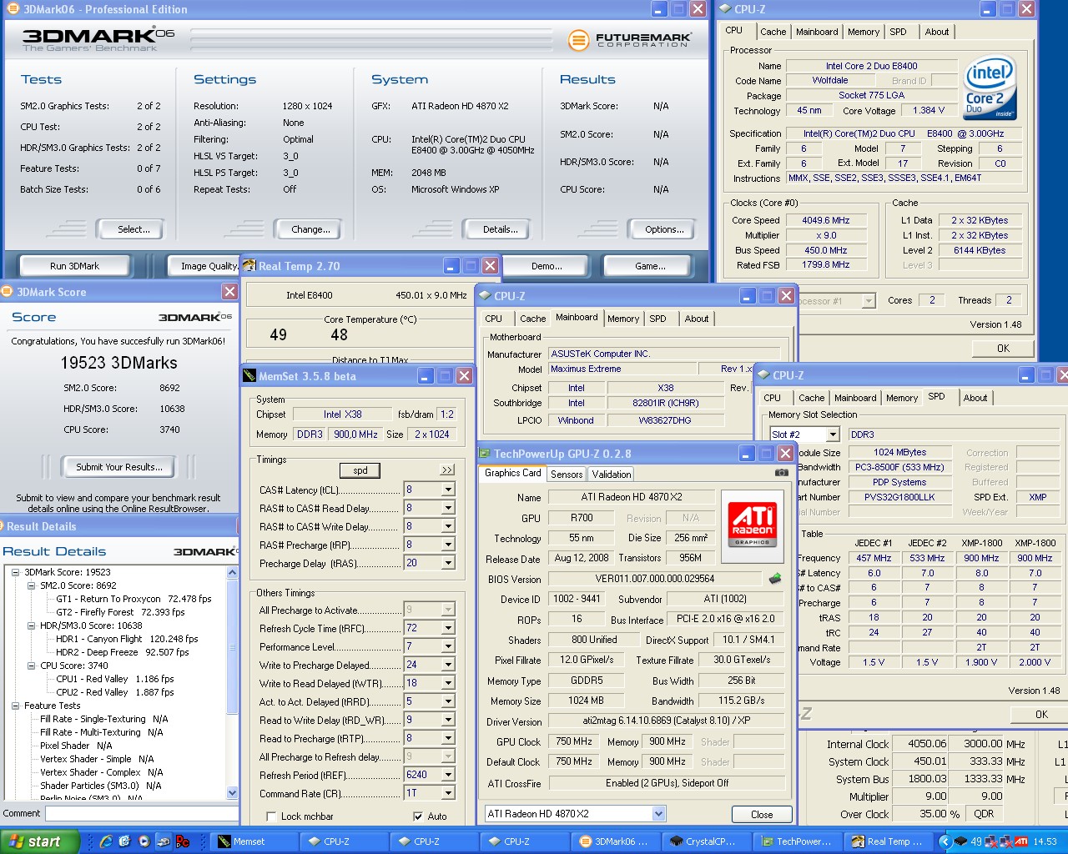The image size is (1068, 854).
Task: Open the RAS# to CAS# Read Delay dropdown
Action: [448, 508]
